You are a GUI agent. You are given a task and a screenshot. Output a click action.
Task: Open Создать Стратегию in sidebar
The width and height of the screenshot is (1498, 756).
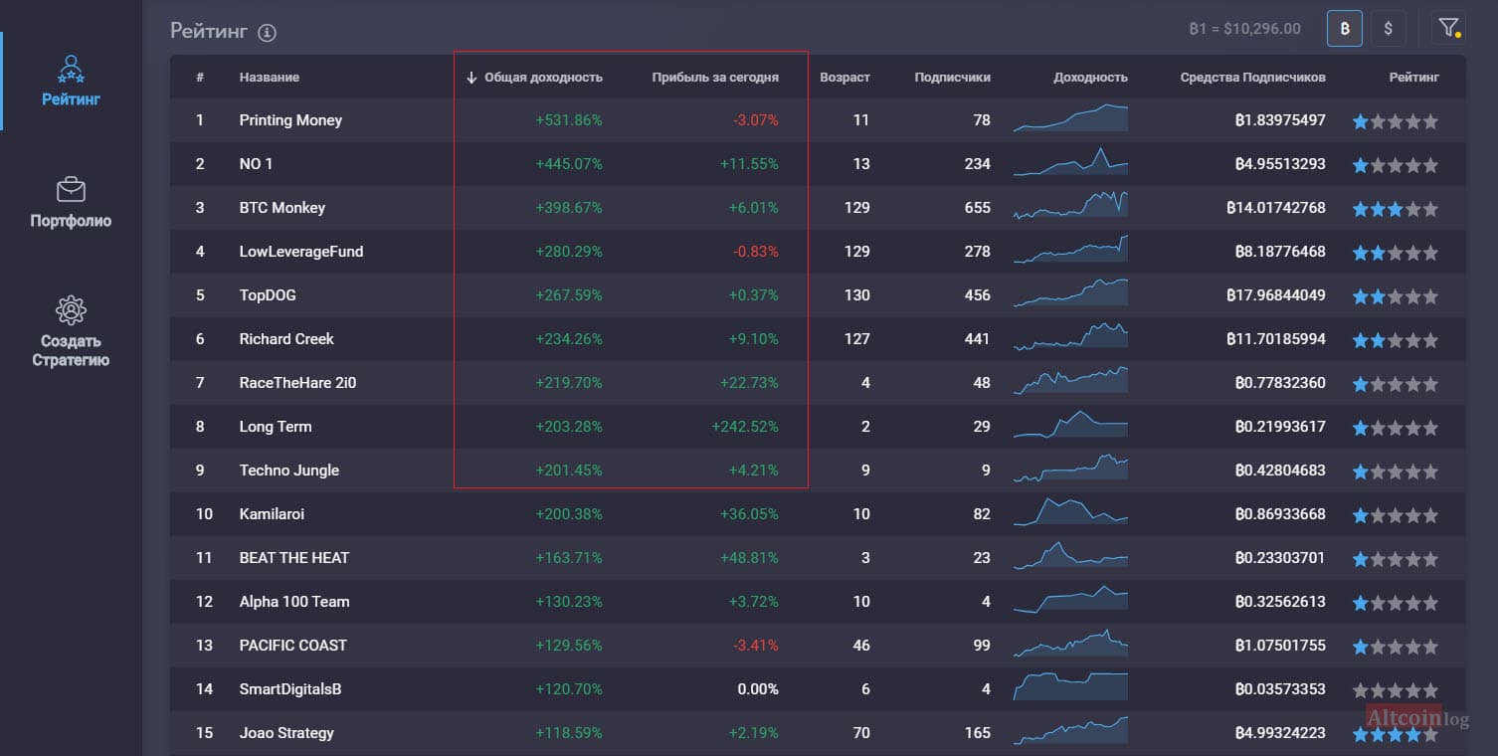71,331
